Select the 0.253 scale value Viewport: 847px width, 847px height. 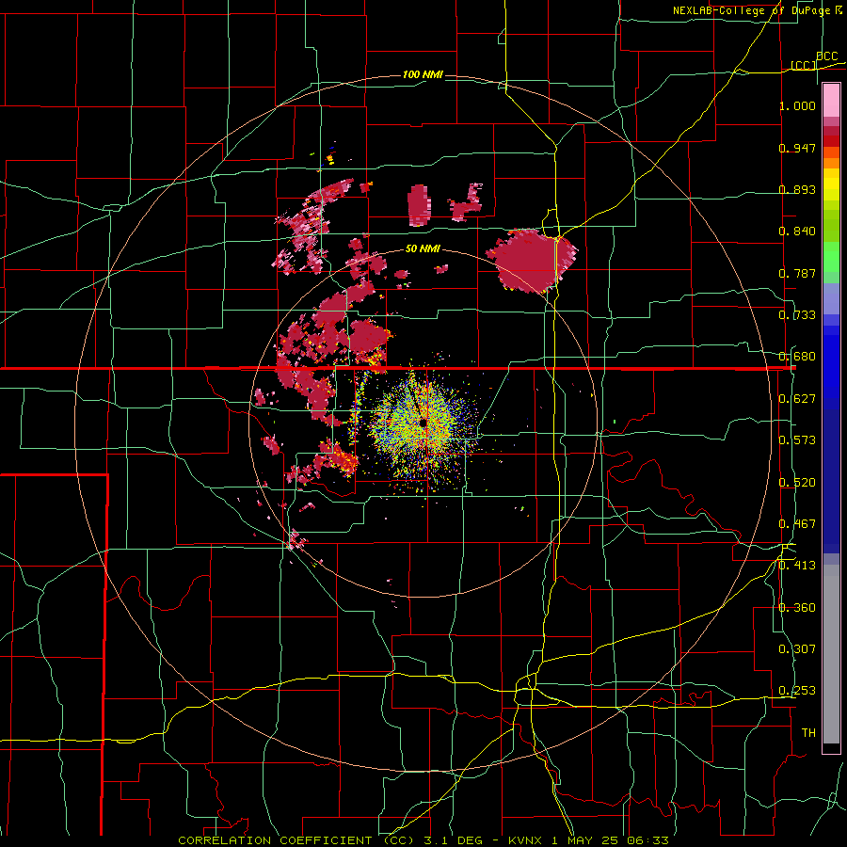click(x=797, y=691)
